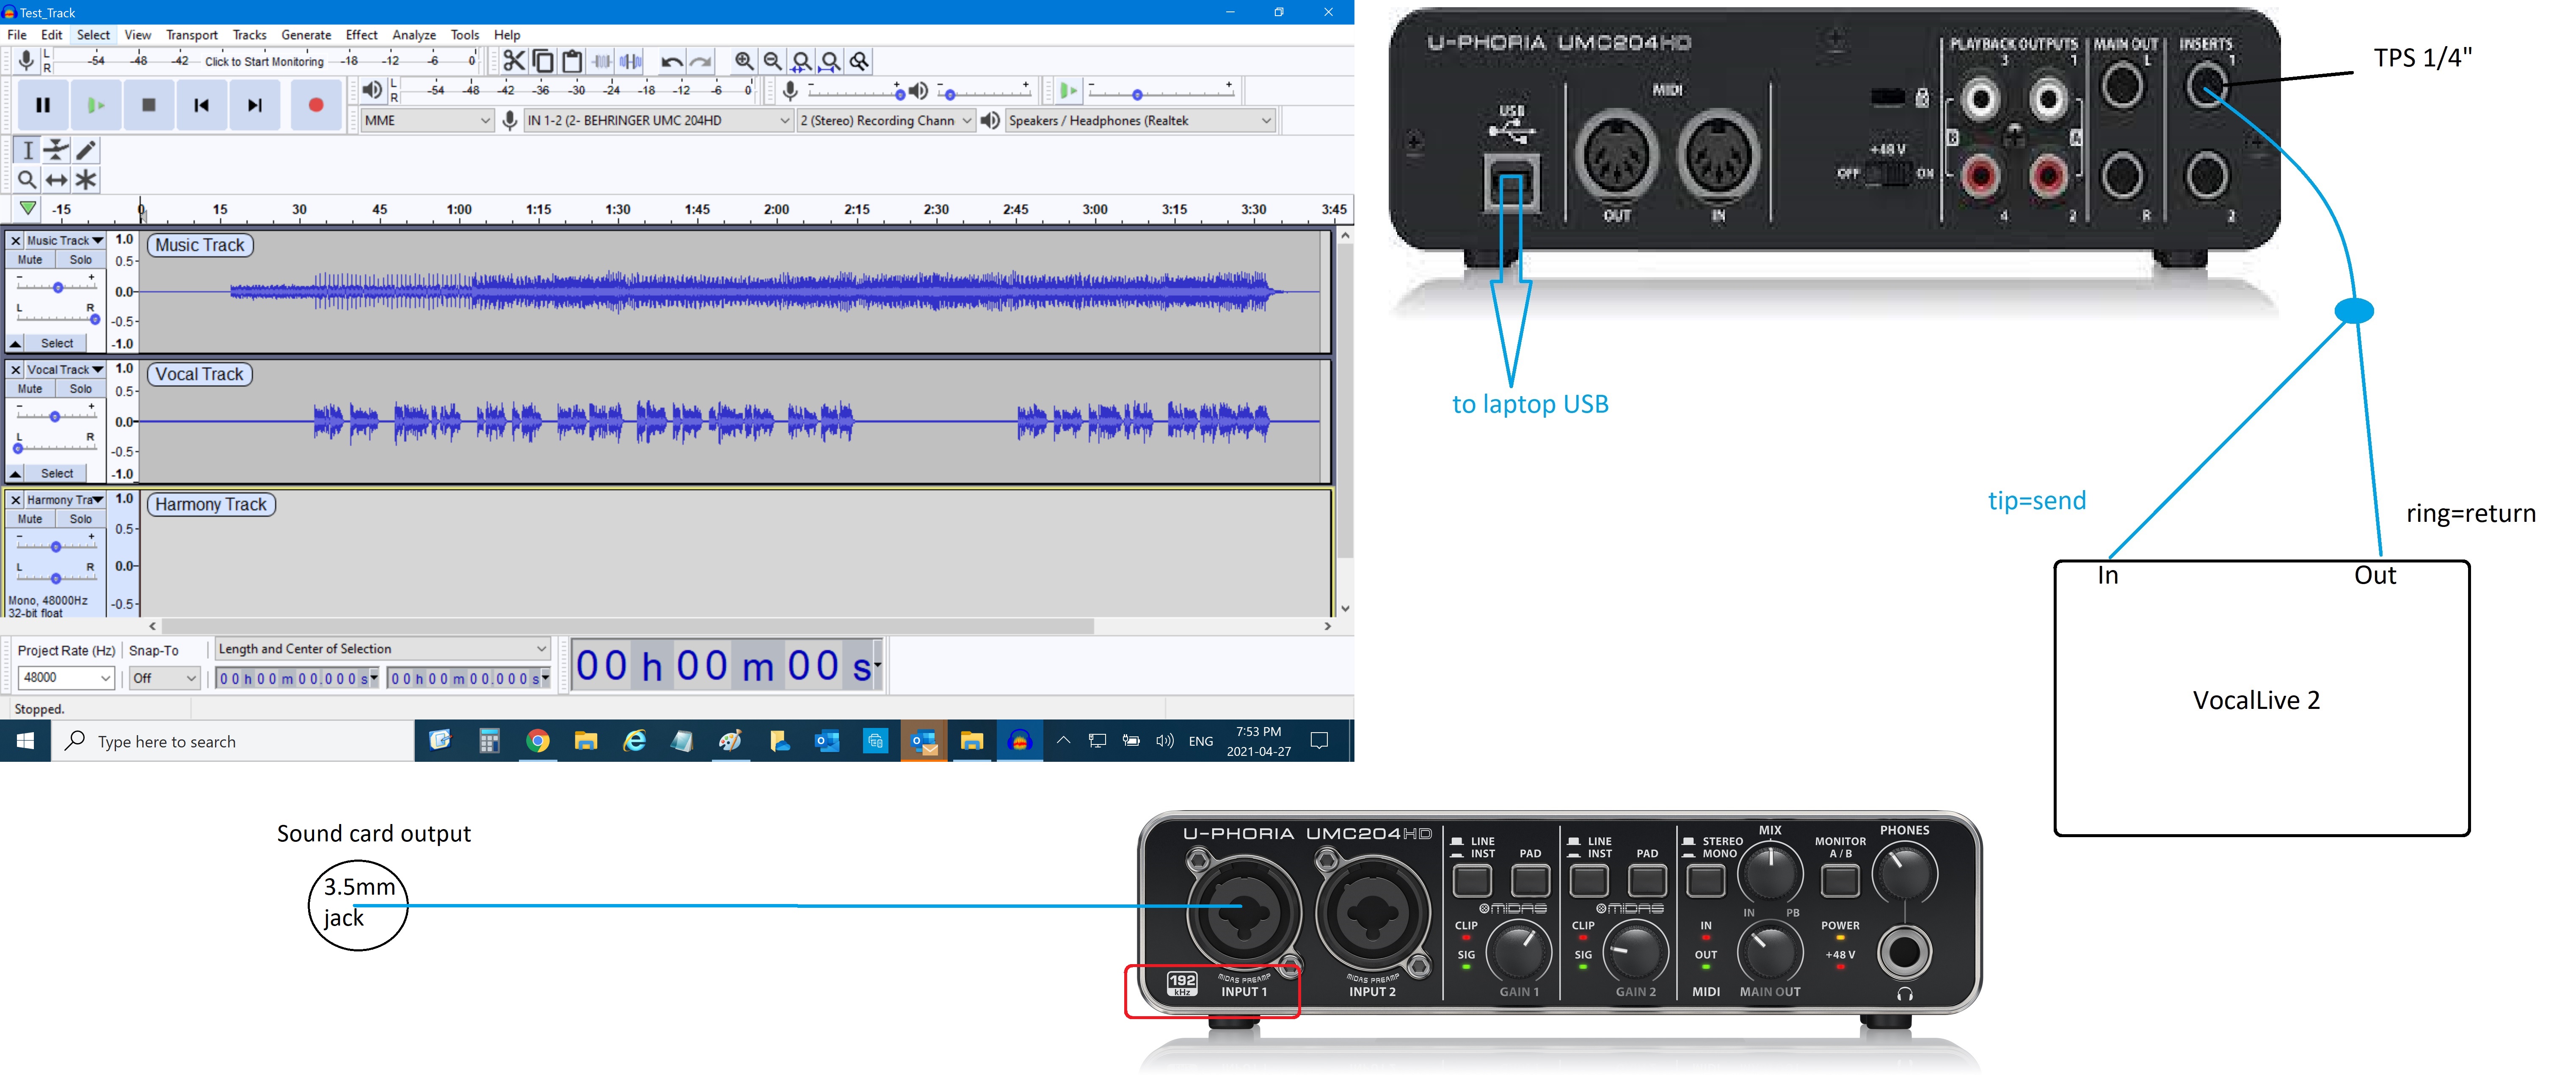The image size is (2576, 1075).
Task: Open Length and Center of Selection dropdown
Action: pos(383,649)
